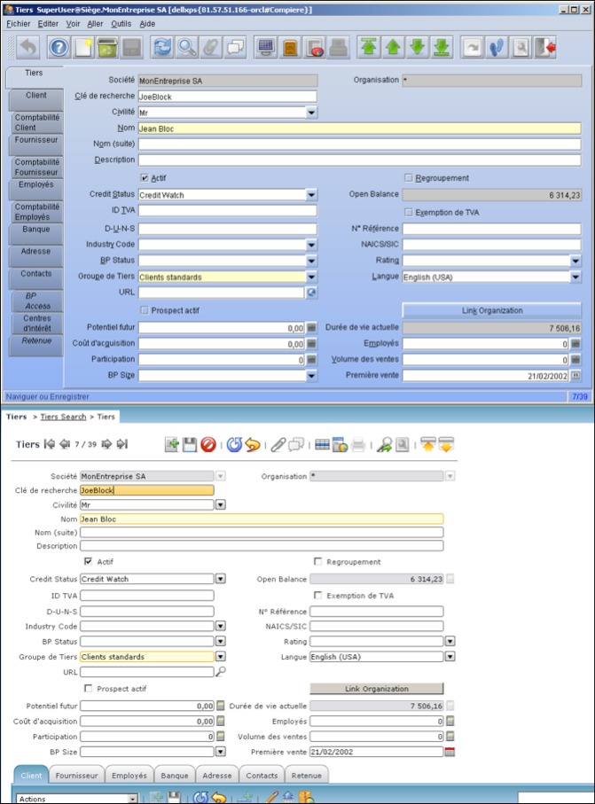This screenshot has width=595, height=804.
Task: Click Description field in web form
Action: click(x=261, y=546)
